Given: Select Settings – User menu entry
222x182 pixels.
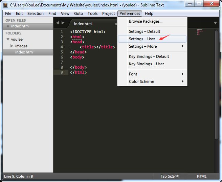Looking at the screenshot, I should [x=142, y=39].
